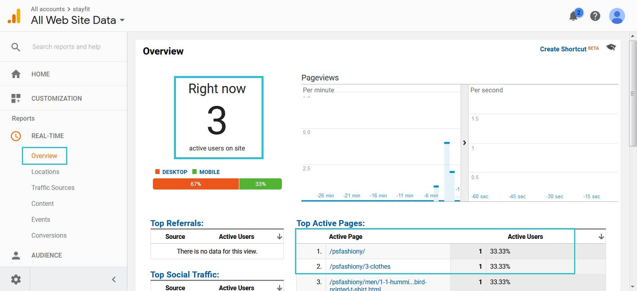Screen dimensions: 637x291
Task: Click the Home house icon
Action: pos(16,74)
